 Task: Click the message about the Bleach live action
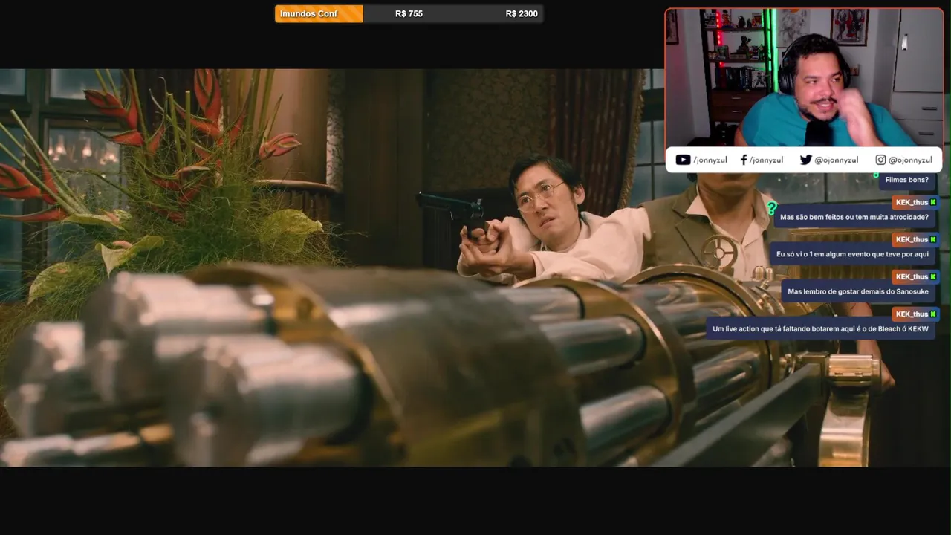point(820,329)
